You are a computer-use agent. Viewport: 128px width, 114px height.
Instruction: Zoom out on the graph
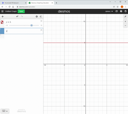click(x=125, y=26)
